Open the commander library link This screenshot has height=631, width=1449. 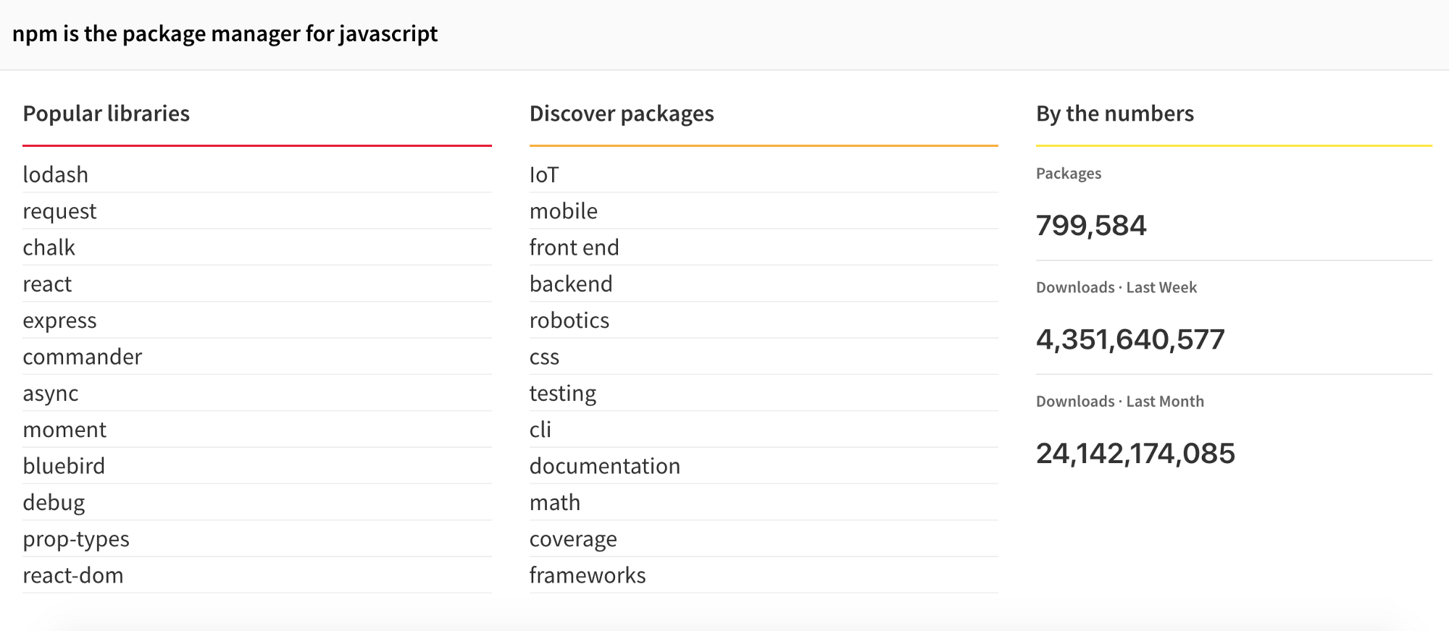82,357
